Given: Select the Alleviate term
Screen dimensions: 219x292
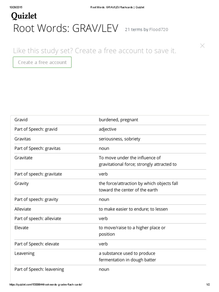Looking at the screenshot, I should (x=23, y=209).
